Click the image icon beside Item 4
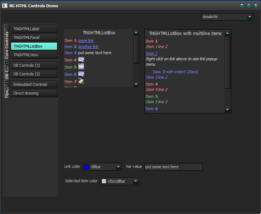 tap(81, 60)
